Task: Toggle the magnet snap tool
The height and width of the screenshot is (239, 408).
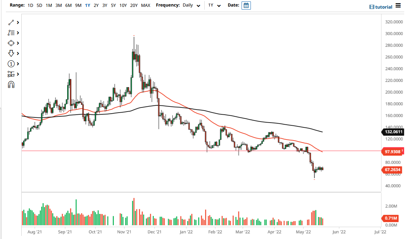Action: tap(11, 84)
